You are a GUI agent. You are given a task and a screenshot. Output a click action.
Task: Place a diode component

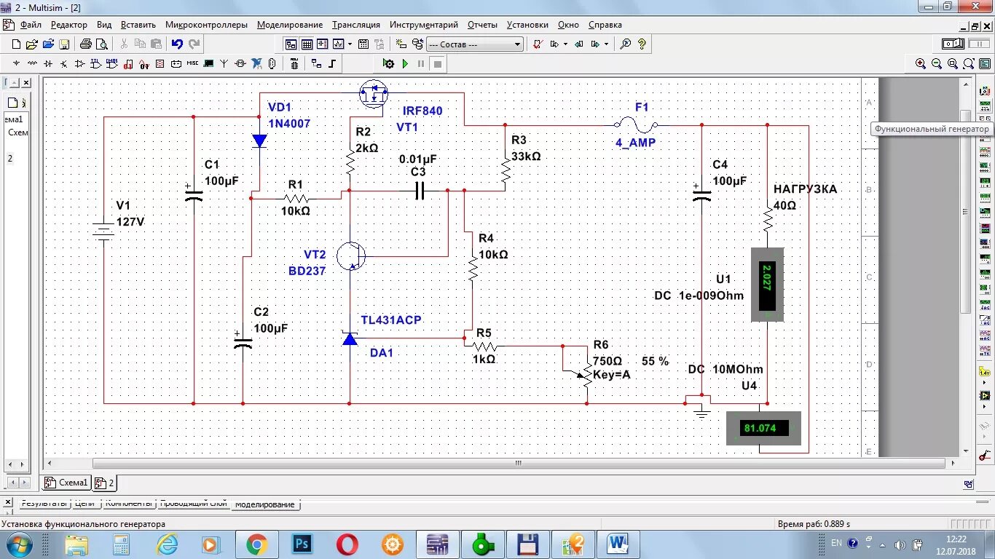pos(48,63)
